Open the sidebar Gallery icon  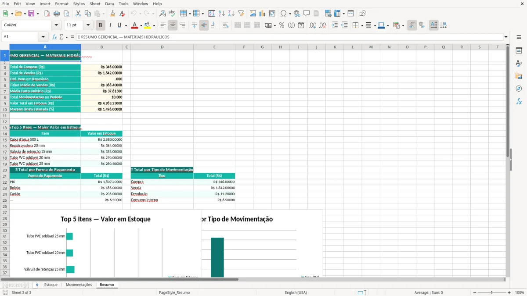[x=519, y=76]
